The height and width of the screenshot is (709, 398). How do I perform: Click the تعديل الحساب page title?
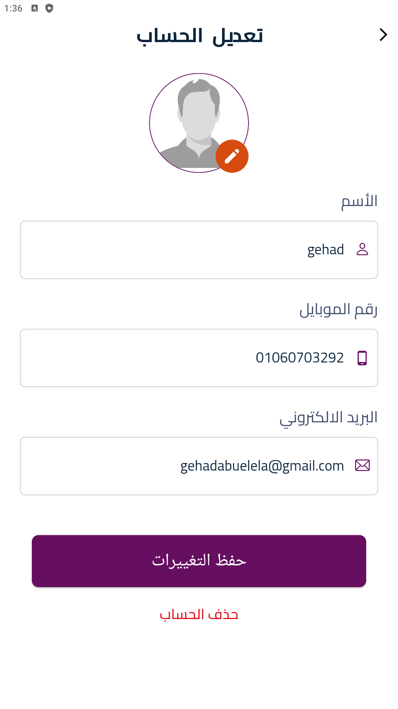tap(199, 35)
